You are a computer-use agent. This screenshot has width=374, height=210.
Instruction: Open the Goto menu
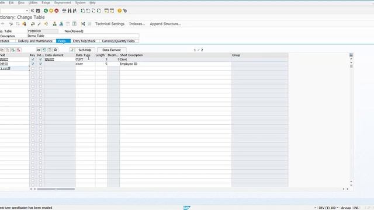pos(21,2)
